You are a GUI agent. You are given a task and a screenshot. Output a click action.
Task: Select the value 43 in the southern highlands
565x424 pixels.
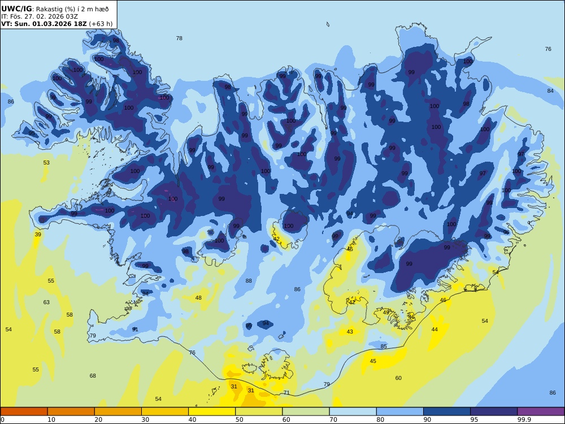coord(350,332)
